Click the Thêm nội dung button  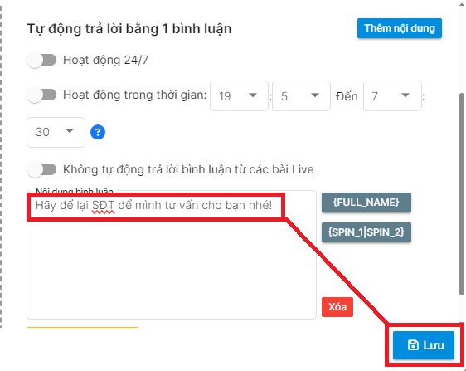[x=400, y=28]
